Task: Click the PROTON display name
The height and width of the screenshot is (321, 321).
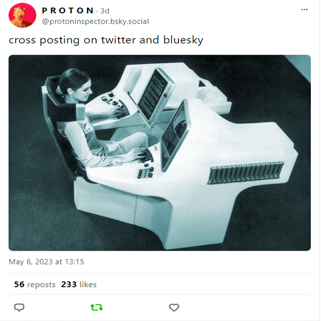Action: 68,11
